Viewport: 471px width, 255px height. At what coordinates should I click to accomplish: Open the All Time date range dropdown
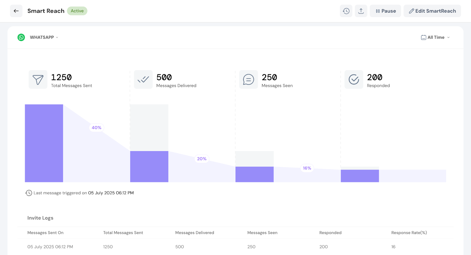(x=435, y=37)
